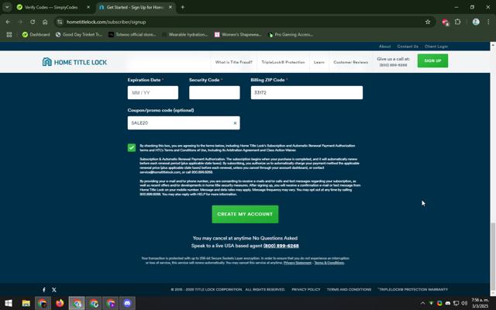
Task: Close the Get Started Sign Up tab
Action: coord(170,7)
